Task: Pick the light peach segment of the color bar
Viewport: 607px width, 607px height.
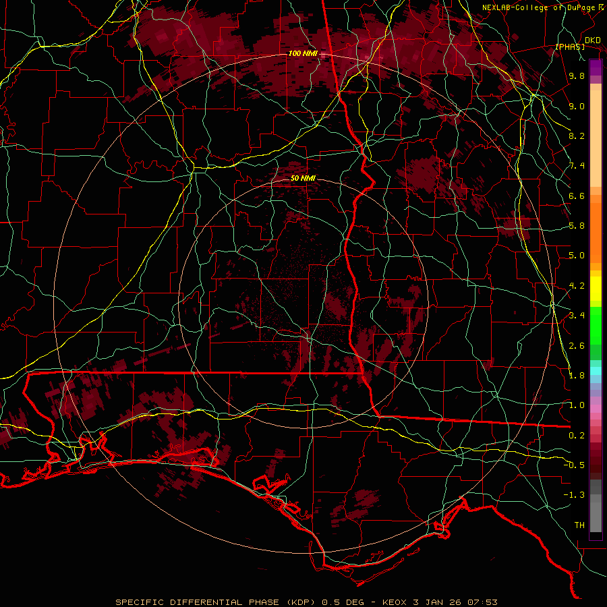Action: [x=596, y=138]
